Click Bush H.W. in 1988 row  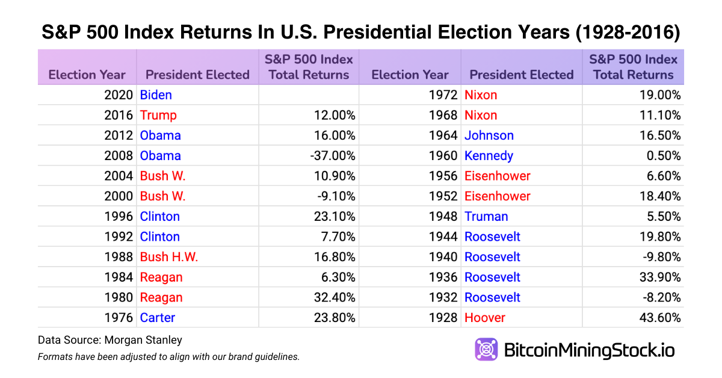click(169, 257)
